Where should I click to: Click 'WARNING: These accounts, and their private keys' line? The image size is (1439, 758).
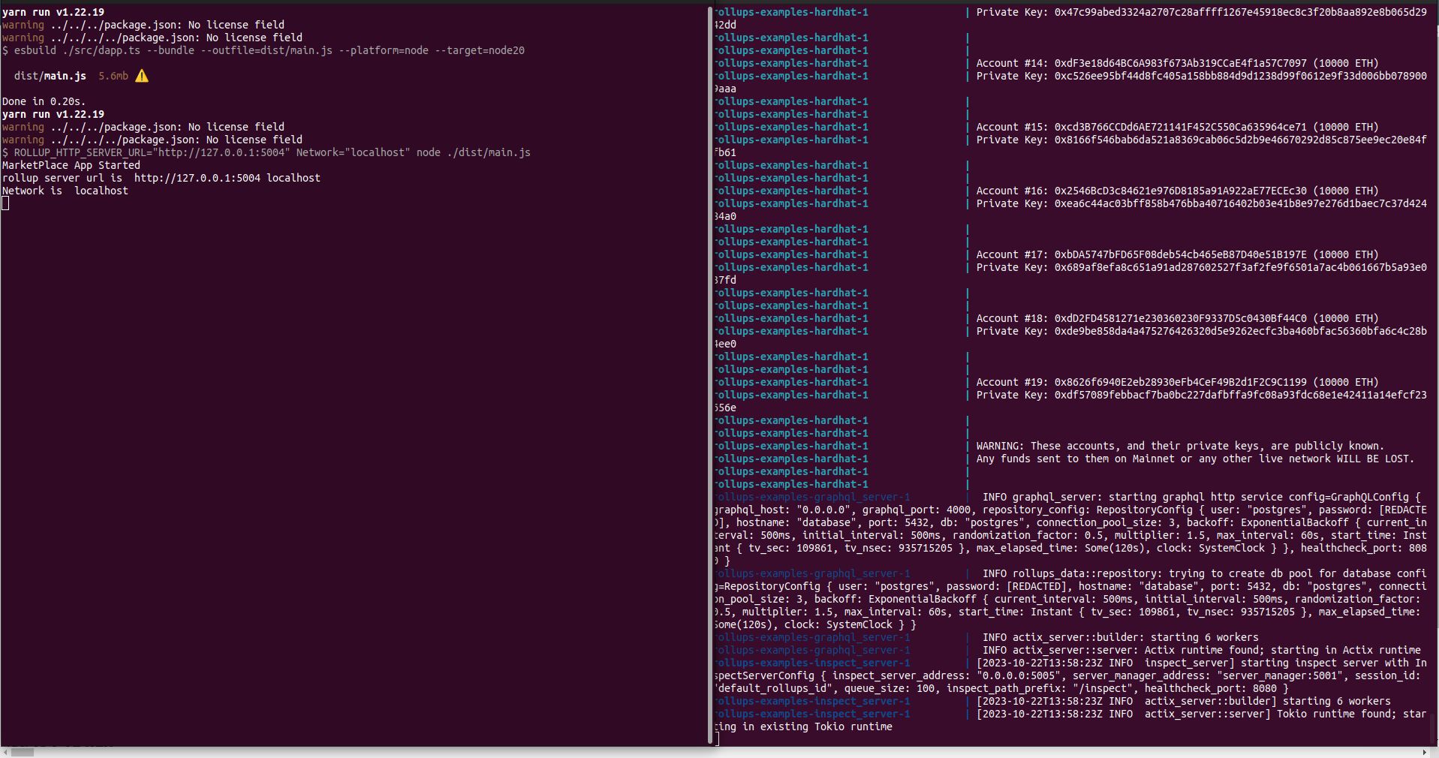point(1180,446)
